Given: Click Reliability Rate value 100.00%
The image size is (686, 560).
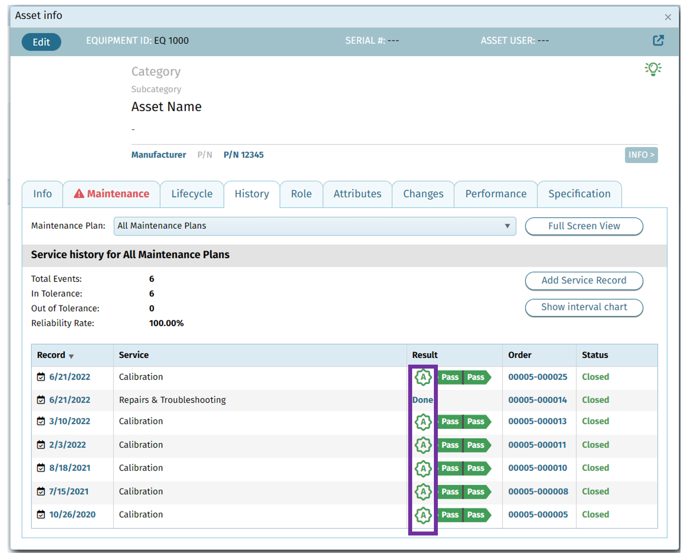Looking at the screenshot, I should pyautogui.click(x=166, y=323).
